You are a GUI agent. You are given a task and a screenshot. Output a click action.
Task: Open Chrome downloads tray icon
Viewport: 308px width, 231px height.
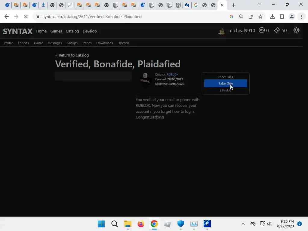tap(273, 17)
